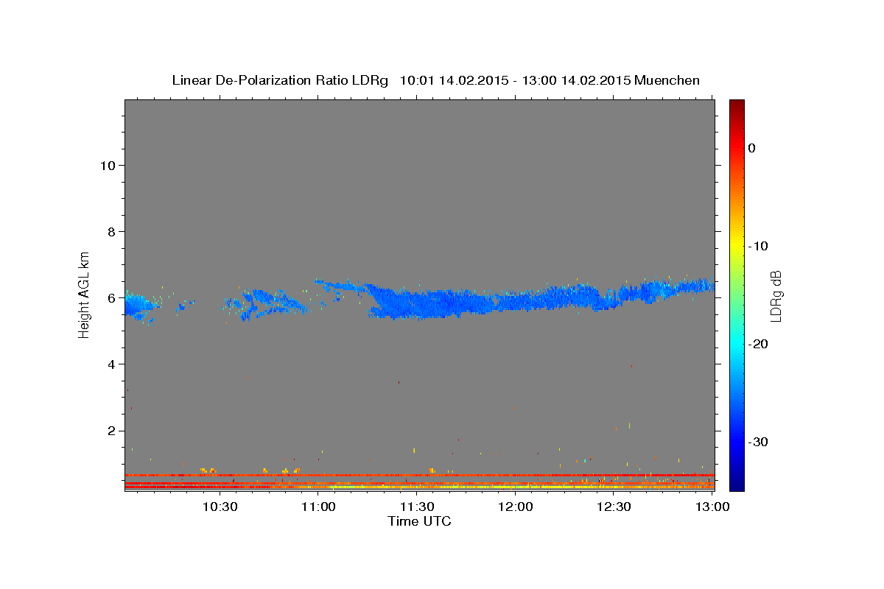Click the "Height AGL km" axis label
Viewport: 884px width, 589px height.
click(x=85, y=294)
